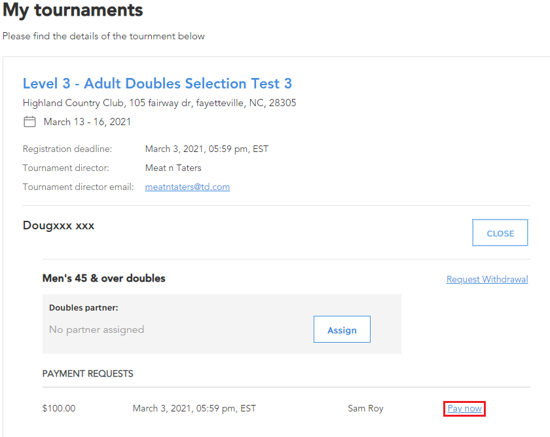
Task: Click the CLOSE button
Action: pos(500,233)
